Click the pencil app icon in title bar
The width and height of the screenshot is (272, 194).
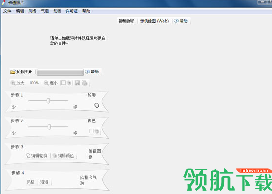pyautogui.click(x=3, y=3)
